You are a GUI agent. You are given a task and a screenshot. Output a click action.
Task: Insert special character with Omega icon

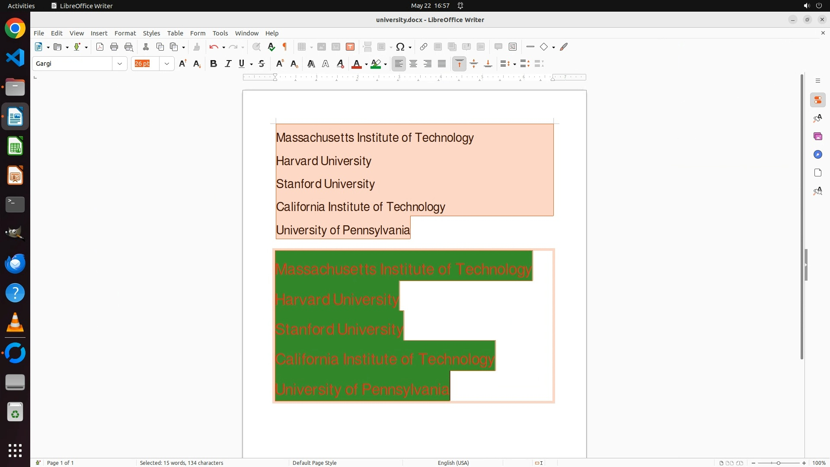click(400, 47)
